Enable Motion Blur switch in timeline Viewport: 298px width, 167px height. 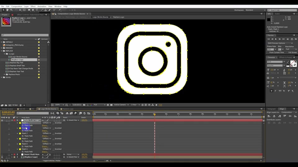pos(75,113)
